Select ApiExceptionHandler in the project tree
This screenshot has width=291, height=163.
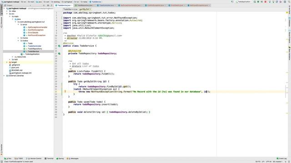[37, 27]
